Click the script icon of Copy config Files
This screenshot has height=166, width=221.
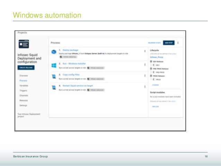click(x=54, y=77)
